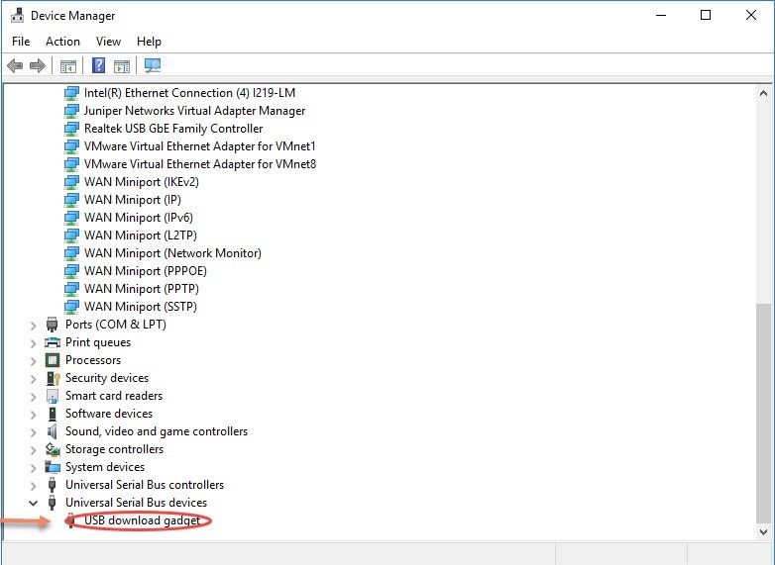This screenshot has height=565, width=775.
Task: Click WAN Miniport (SSTP) adapter icon
Action: click(71, 307)
